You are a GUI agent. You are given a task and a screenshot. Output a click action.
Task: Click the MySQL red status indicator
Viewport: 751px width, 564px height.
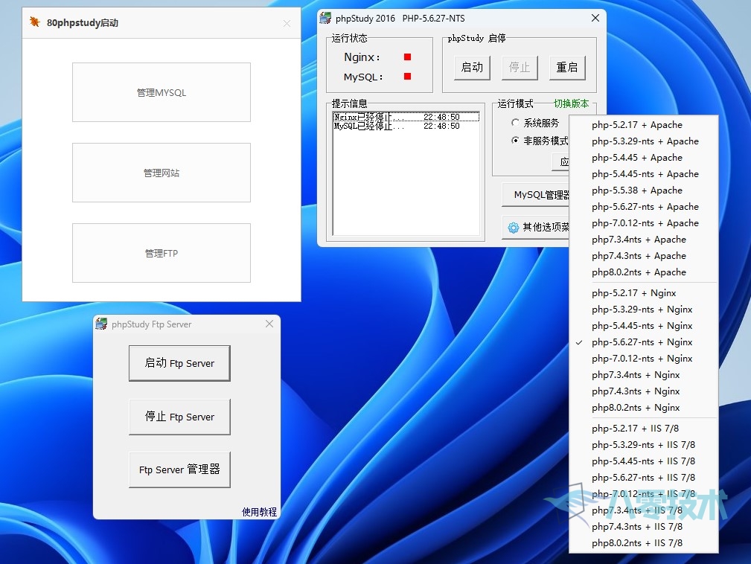click(x=408, y=76)
